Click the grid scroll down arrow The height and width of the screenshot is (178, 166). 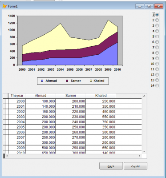pos(144,151)
